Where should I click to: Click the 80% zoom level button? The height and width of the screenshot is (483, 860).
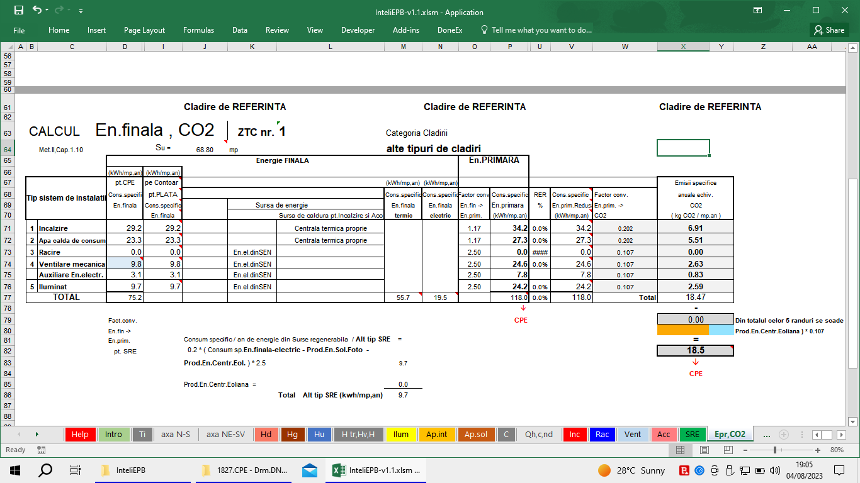[839, 450]
